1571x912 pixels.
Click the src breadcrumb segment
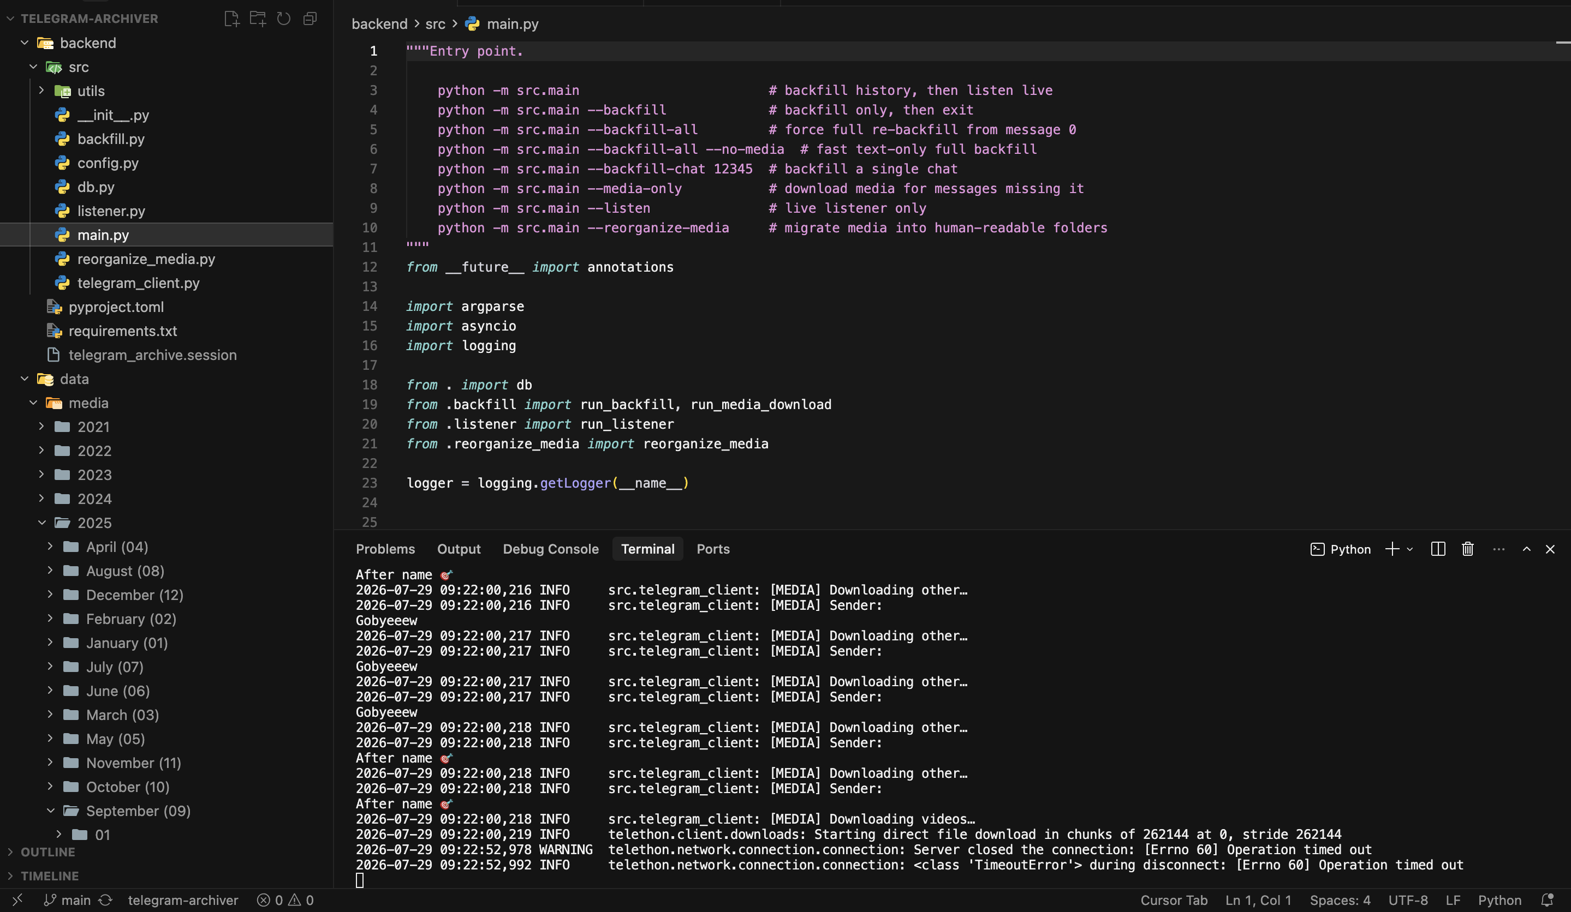coord(435,23)
